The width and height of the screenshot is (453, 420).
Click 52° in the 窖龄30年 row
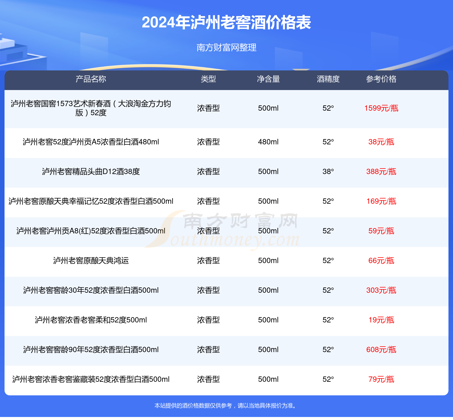(x=328, y=290)
